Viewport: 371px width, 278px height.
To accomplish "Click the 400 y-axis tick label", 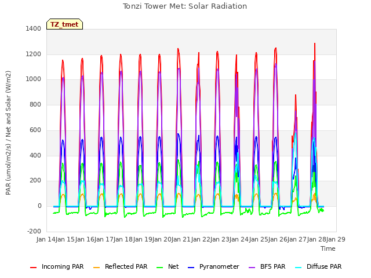I will click(35, 155).
